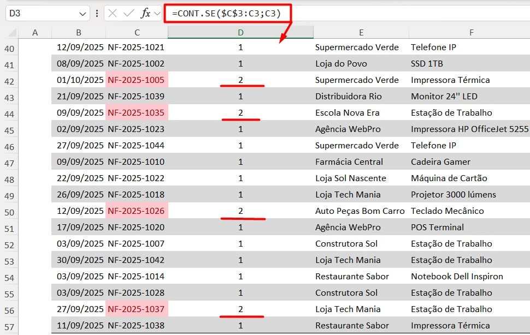Select the row 42 header
530x335 pixels.
(x=9, y=80)
